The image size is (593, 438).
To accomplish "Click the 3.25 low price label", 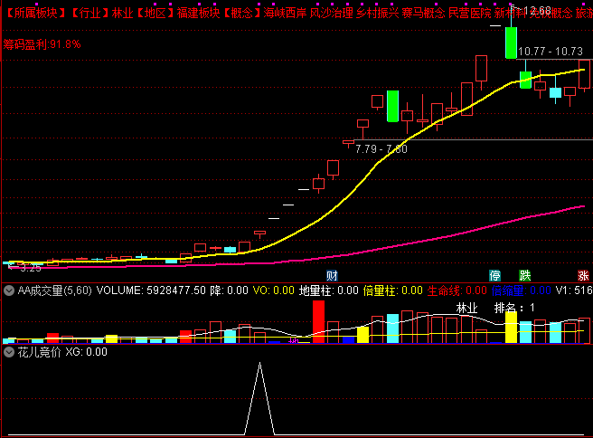I will tap(30, 268).
